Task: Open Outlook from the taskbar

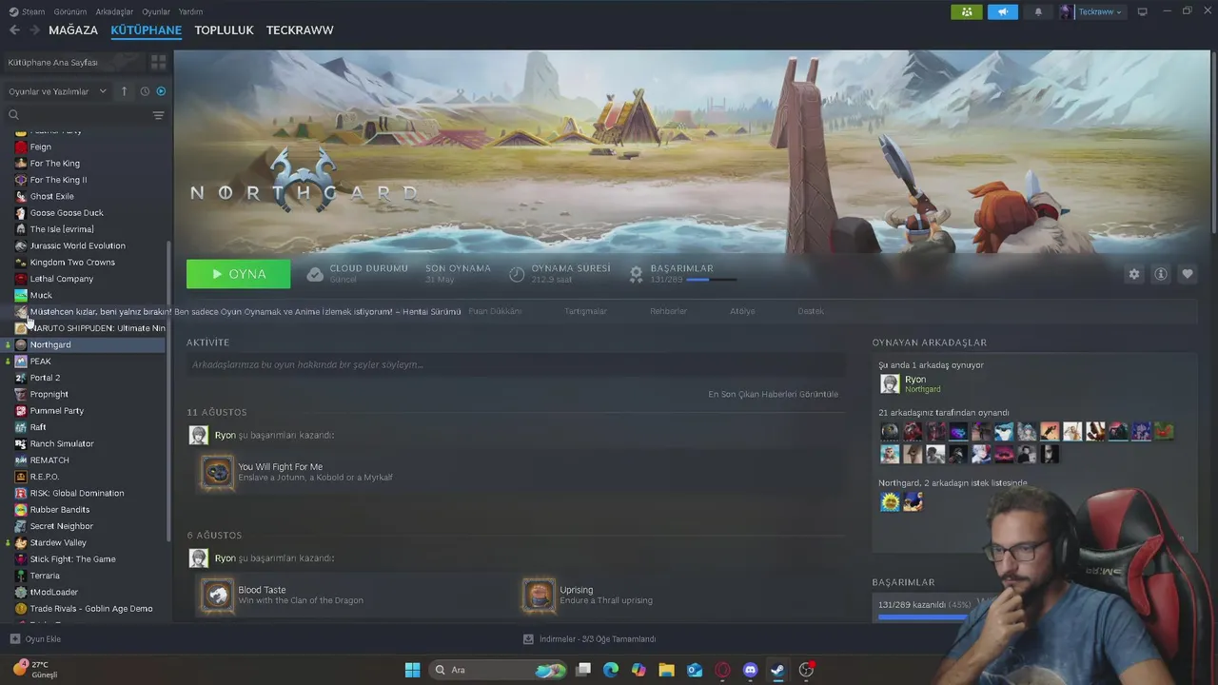Action: click(695, 670)
